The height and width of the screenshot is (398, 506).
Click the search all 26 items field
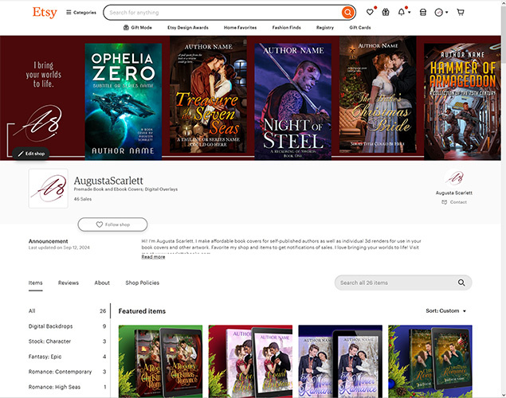(394, 283)
